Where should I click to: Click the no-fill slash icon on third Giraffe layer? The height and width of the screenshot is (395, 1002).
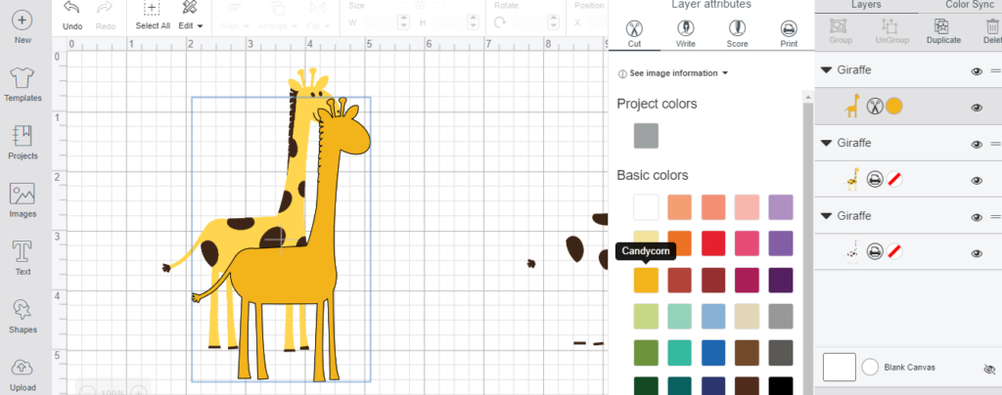[894, 252]
